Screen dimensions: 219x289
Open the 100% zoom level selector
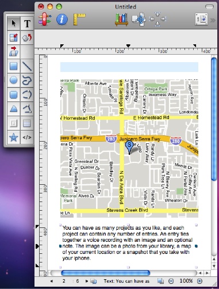pos(186,281)
